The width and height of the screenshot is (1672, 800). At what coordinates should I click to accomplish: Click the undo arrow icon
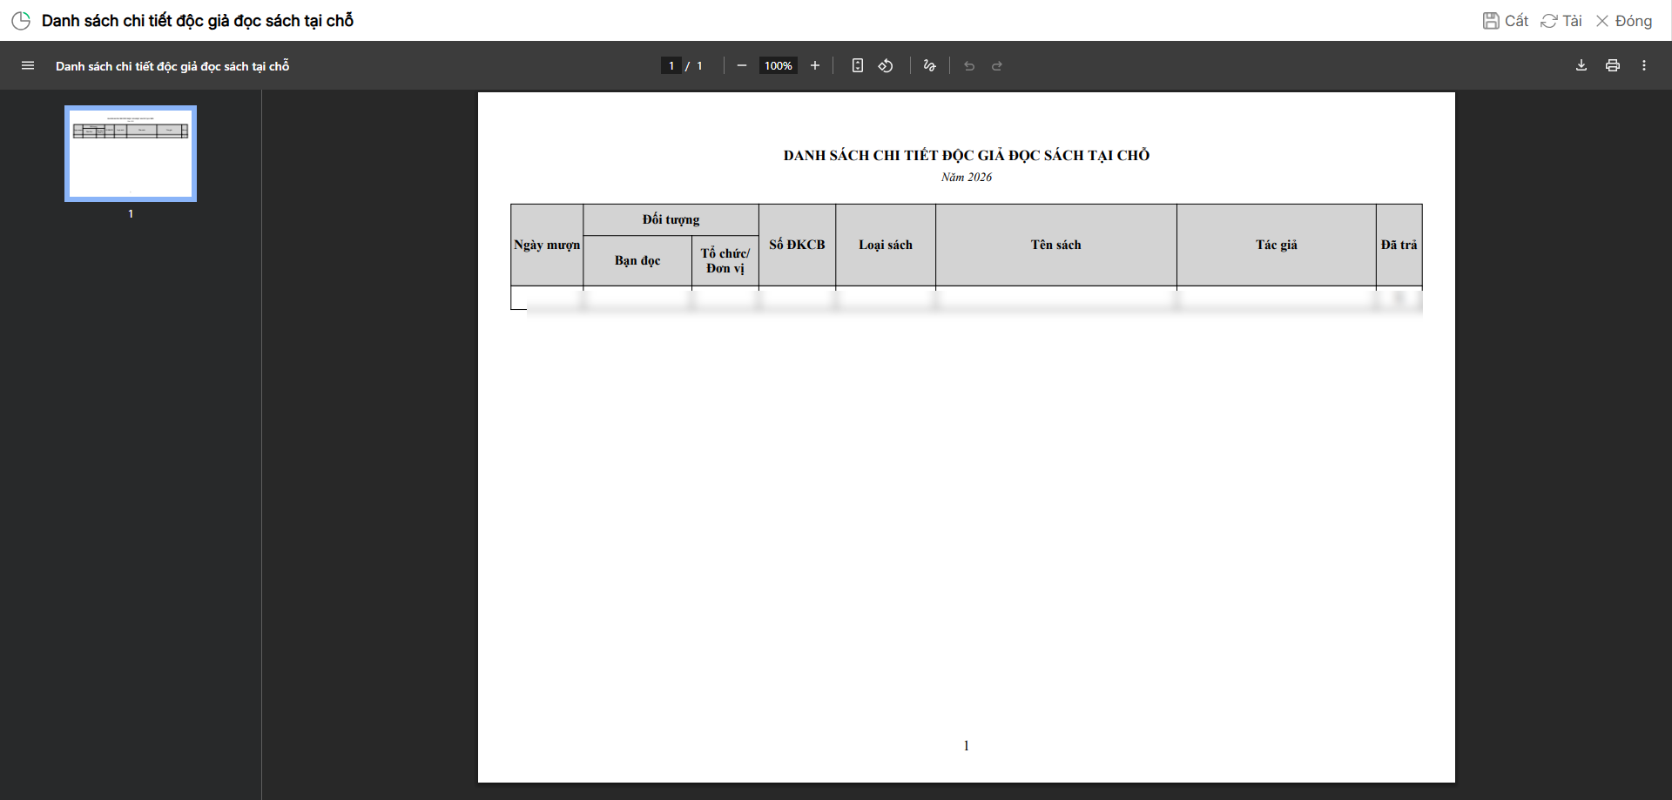tap(969, 66)
